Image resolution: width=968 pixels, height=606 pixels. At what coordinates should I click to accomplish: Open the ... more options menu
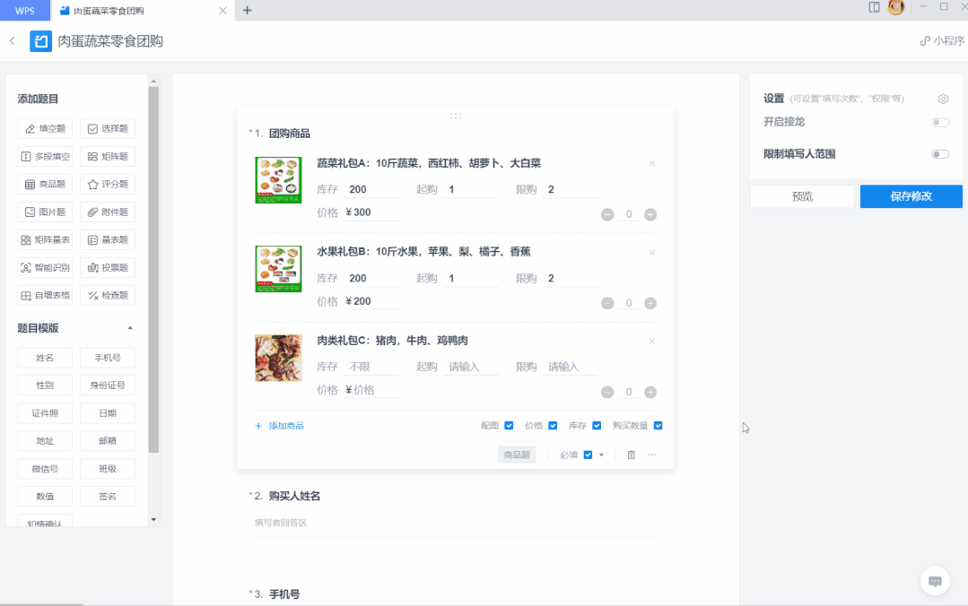pyautogui.click(x=651, y=454)
